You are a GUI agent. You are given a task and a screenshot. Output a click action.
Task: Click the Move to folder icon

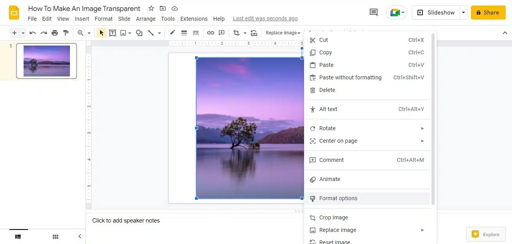coord(163,8)
